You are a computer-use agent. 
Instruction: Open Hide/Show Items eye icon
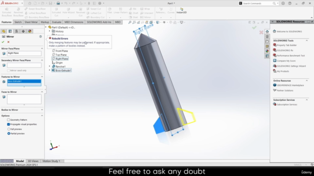pos(164,22)
